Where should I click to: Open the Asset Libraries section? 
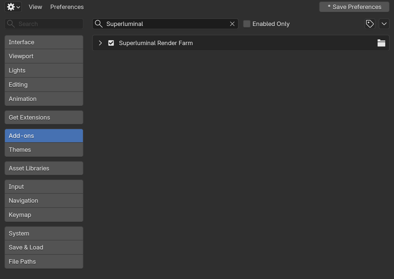[44, 168]
